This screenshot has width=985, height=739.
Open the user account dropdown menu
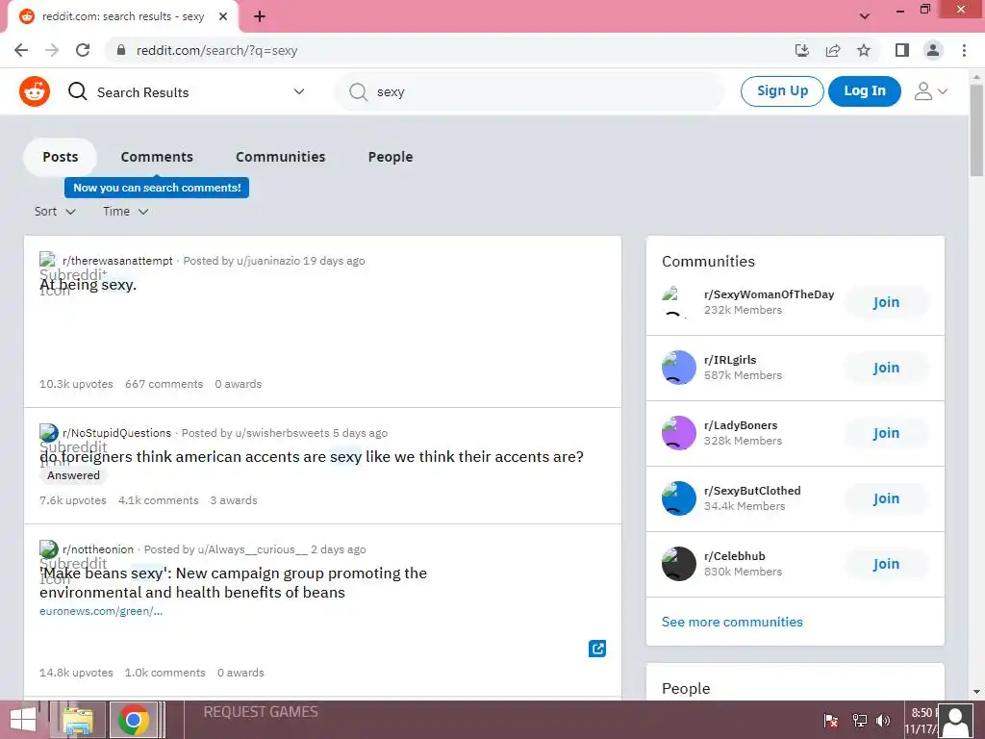pyautogui.click(x=931, y=91)
